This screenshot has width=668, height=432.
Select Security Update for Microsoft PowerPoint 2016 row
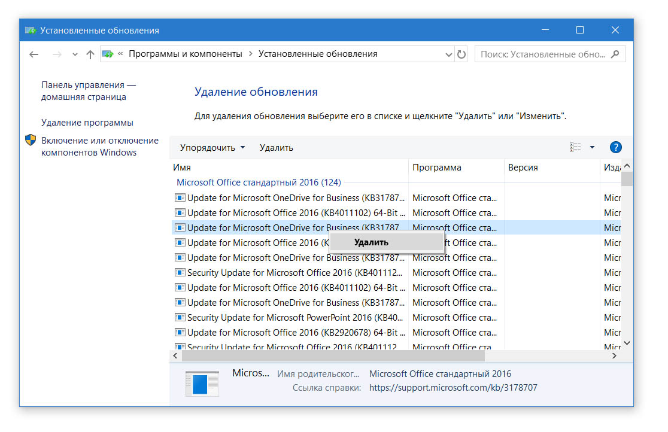click(396, 318)
